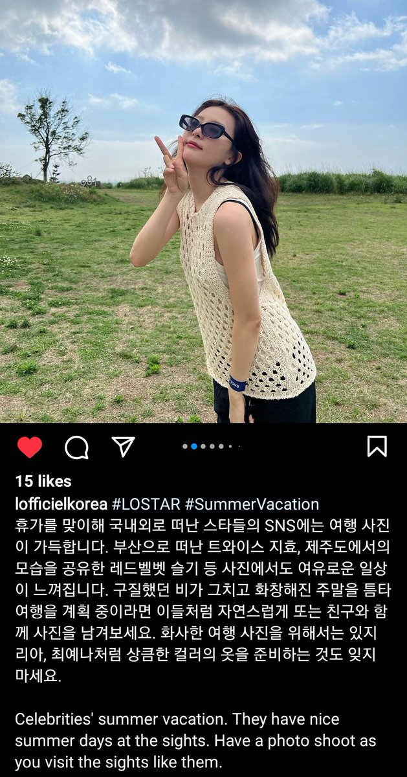View the 15 likes list
Image resolution: width=407 pixels, height=777 pixels.
[x=43, y=481]
